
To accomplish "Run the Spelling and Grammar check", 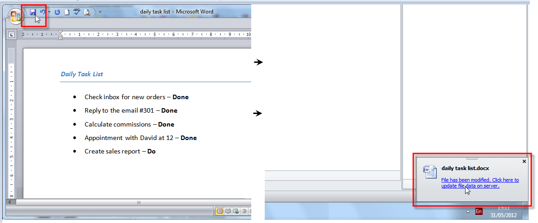I will tap(77, 12).
